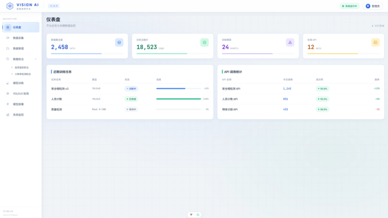Select the 自然语言标注 sub-item
The width and height of the screenshot is (388, 218).
point(22,67)
